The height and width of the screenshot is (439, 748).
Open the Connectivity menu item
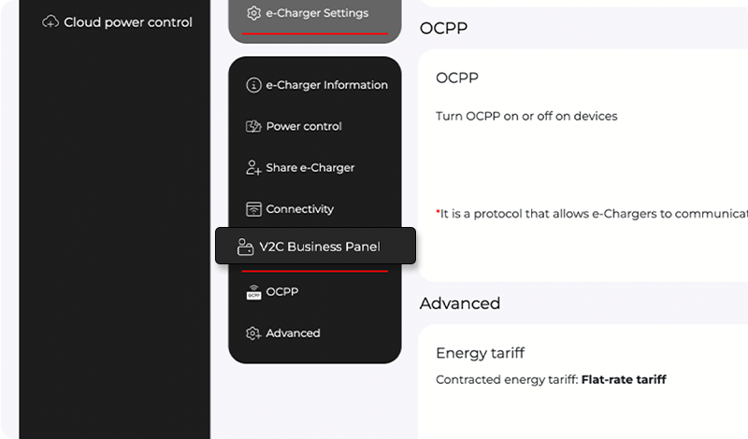pos(299,209)
